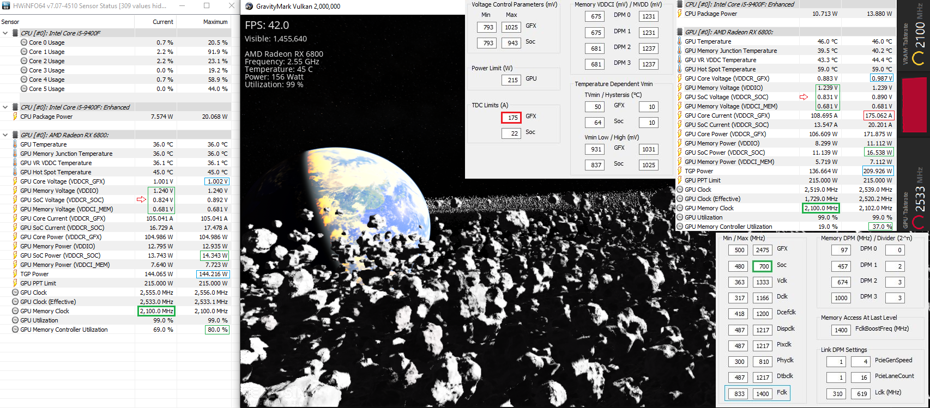Click the TDC Limits GFX field showing 175
Screen dimensions: 930x408
510,118
